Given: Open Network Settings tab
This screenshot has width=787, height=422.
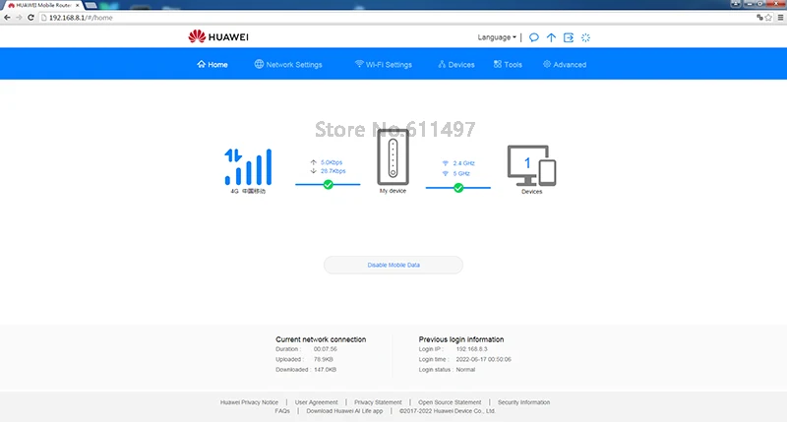Looking at the screenshot, I should coord(288,65).
